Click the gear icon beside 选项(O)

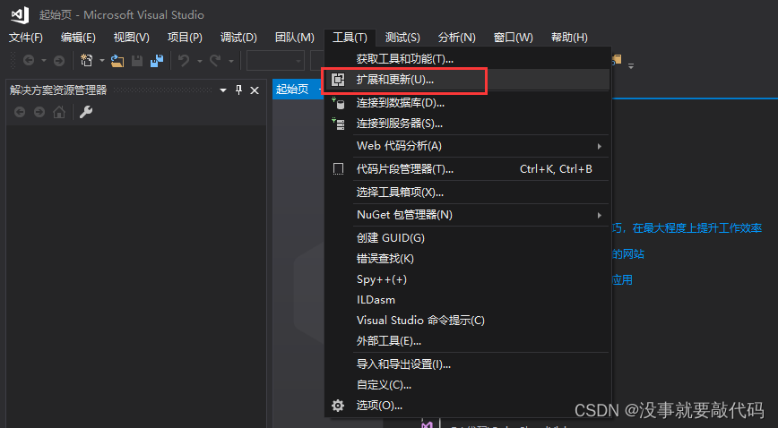pyautogui.click(x=338, y=406)
